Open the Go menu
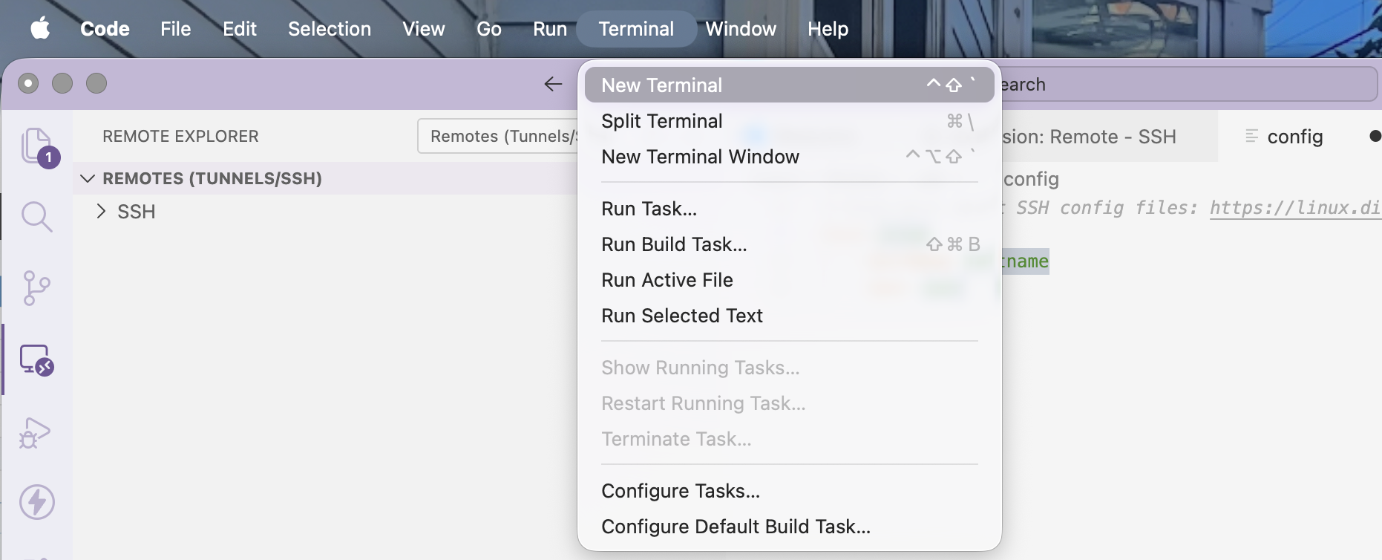1382x560 pixels. tap(489, 29)
